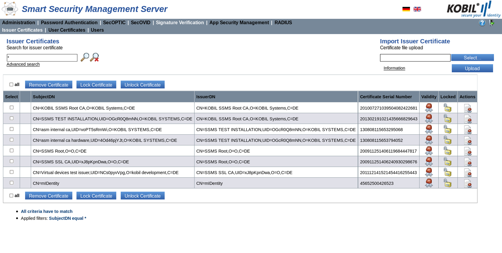Screen dimensions: 502x253
Task: Clear the search filter (magnifier with red X)
Action: (x=94, y=57)
